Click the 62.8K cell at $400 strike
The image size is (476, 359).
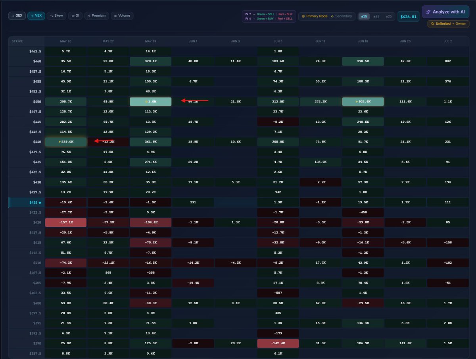tap(320, 303)
